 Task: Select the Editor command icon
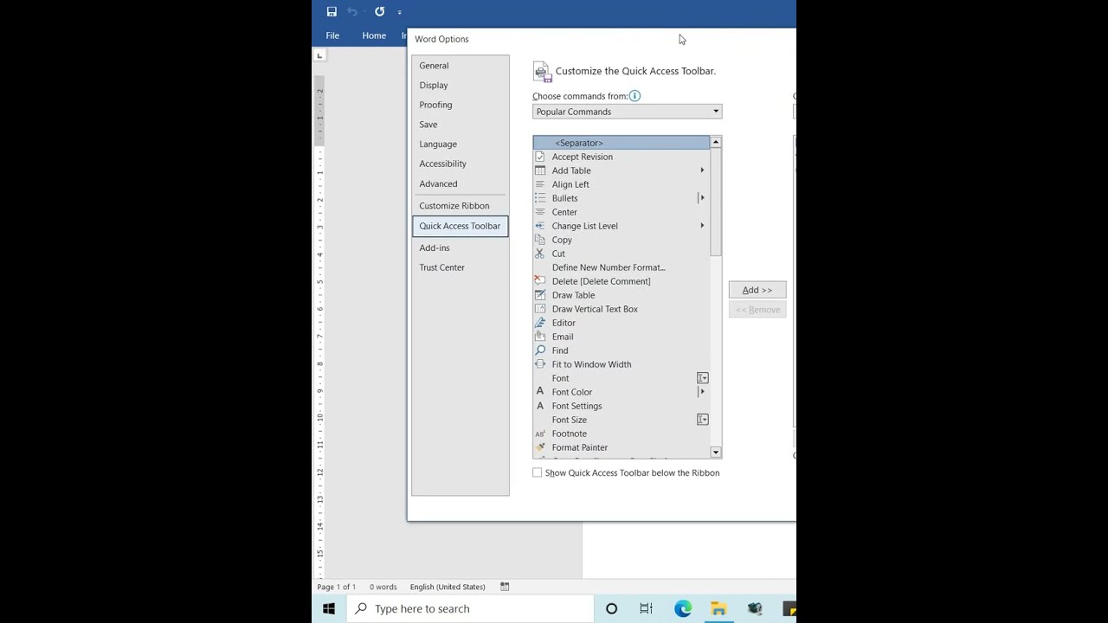(540, 323)
